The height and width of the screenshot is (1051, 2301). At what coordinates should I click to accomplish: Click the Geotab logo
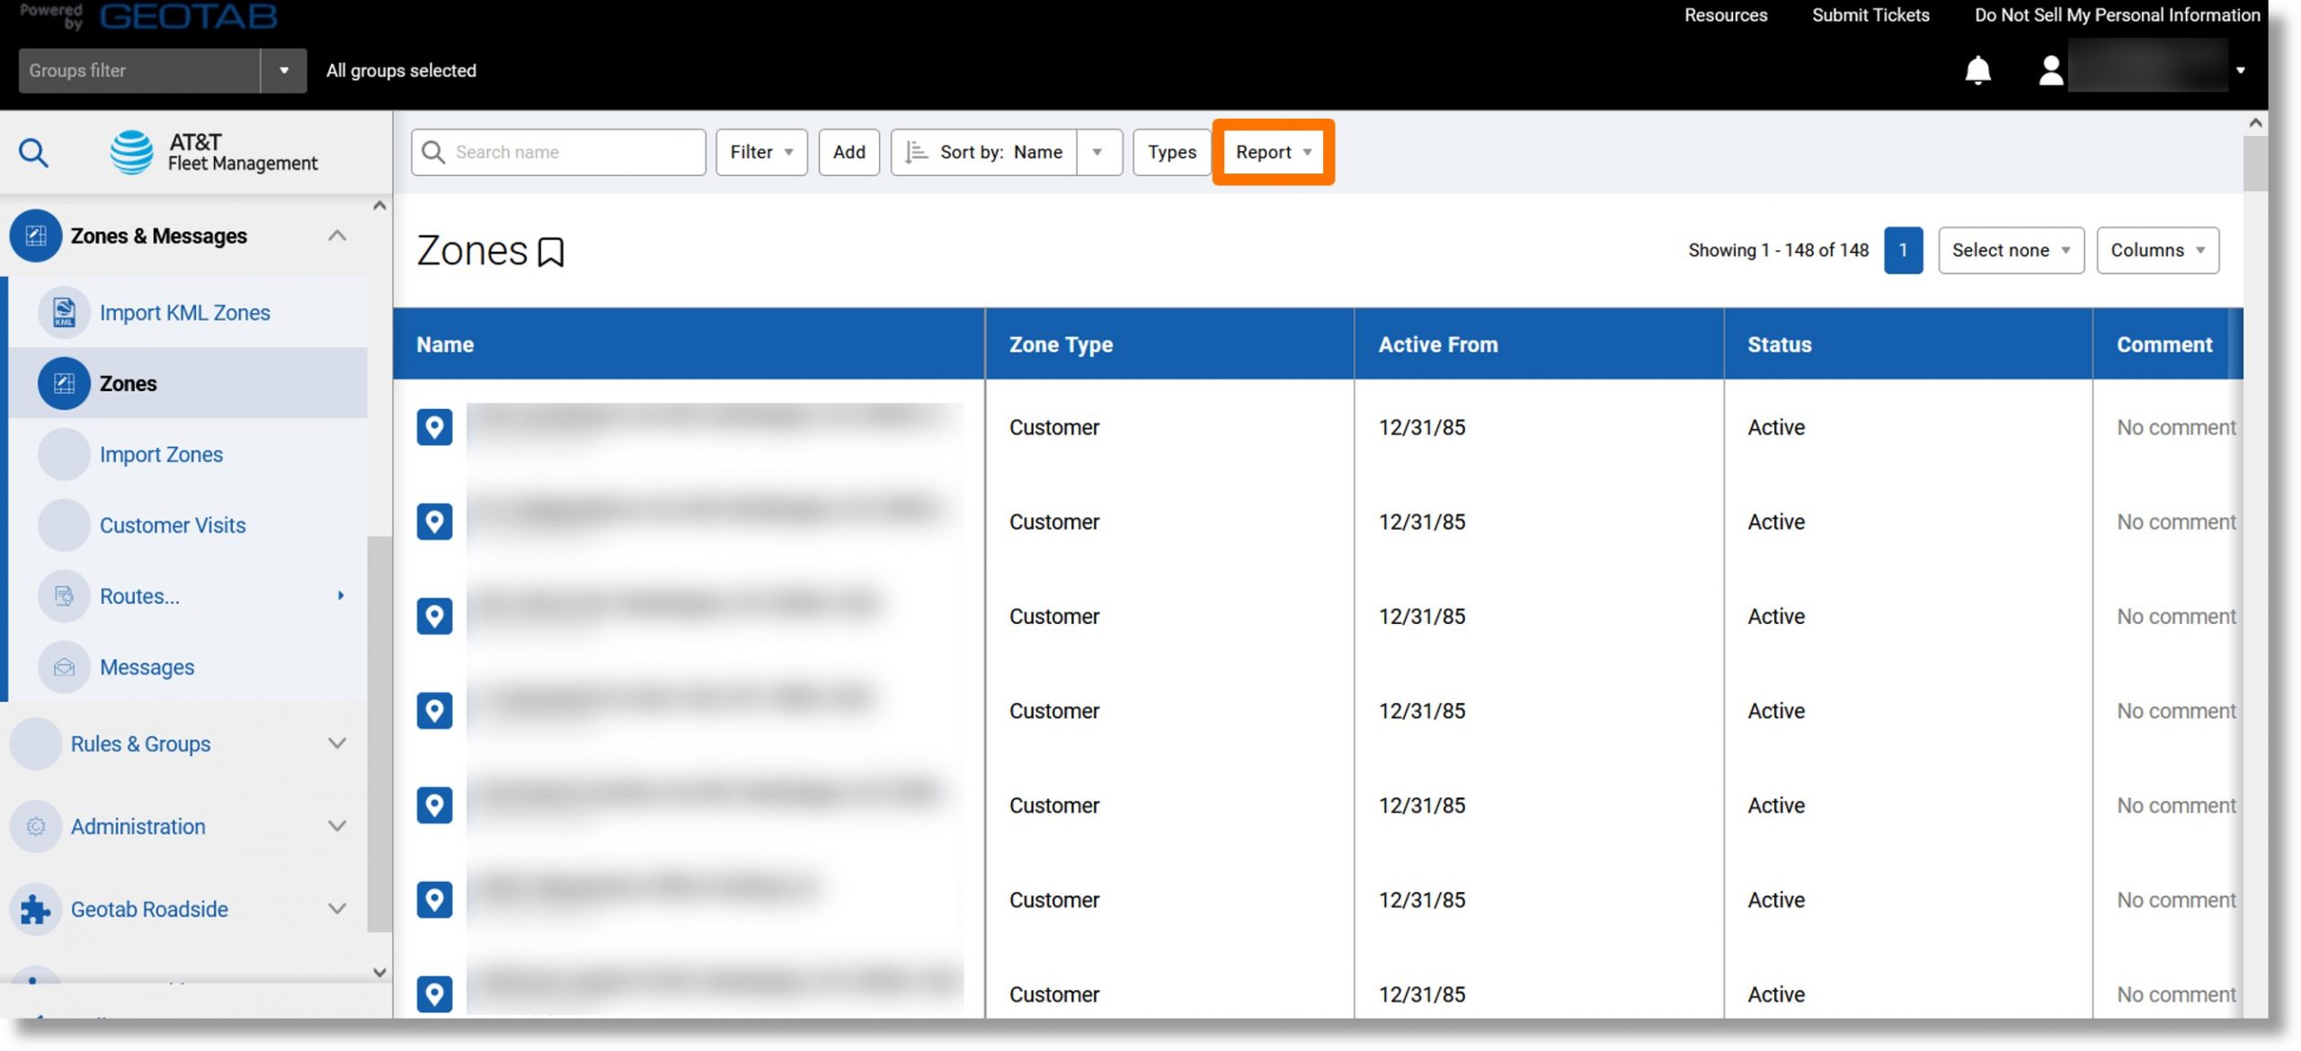pos(188,15)
